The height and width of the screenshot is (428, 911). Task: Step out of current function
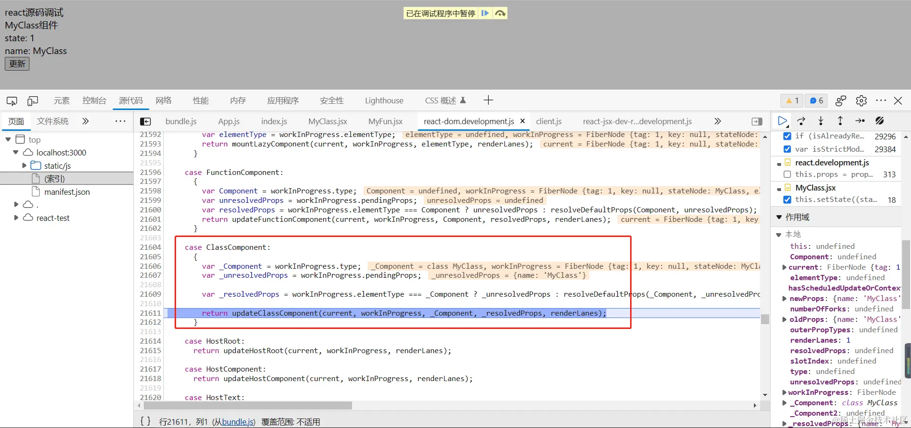840,121
